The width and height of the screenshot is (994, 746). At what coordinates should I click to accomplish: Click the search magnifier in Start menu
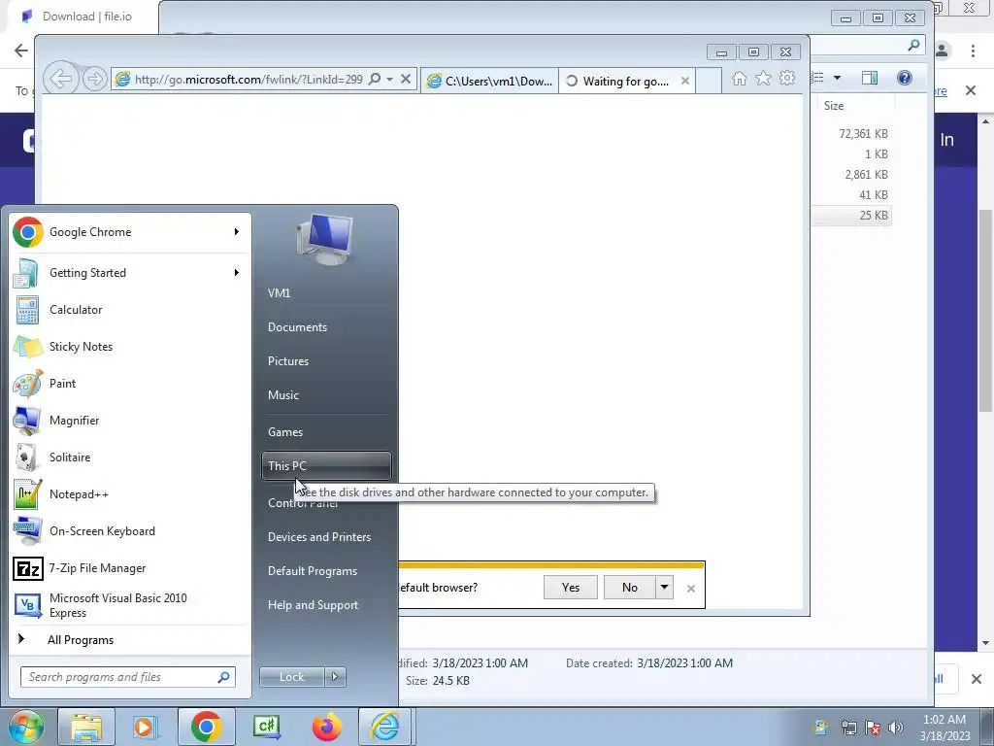(224, 677)
